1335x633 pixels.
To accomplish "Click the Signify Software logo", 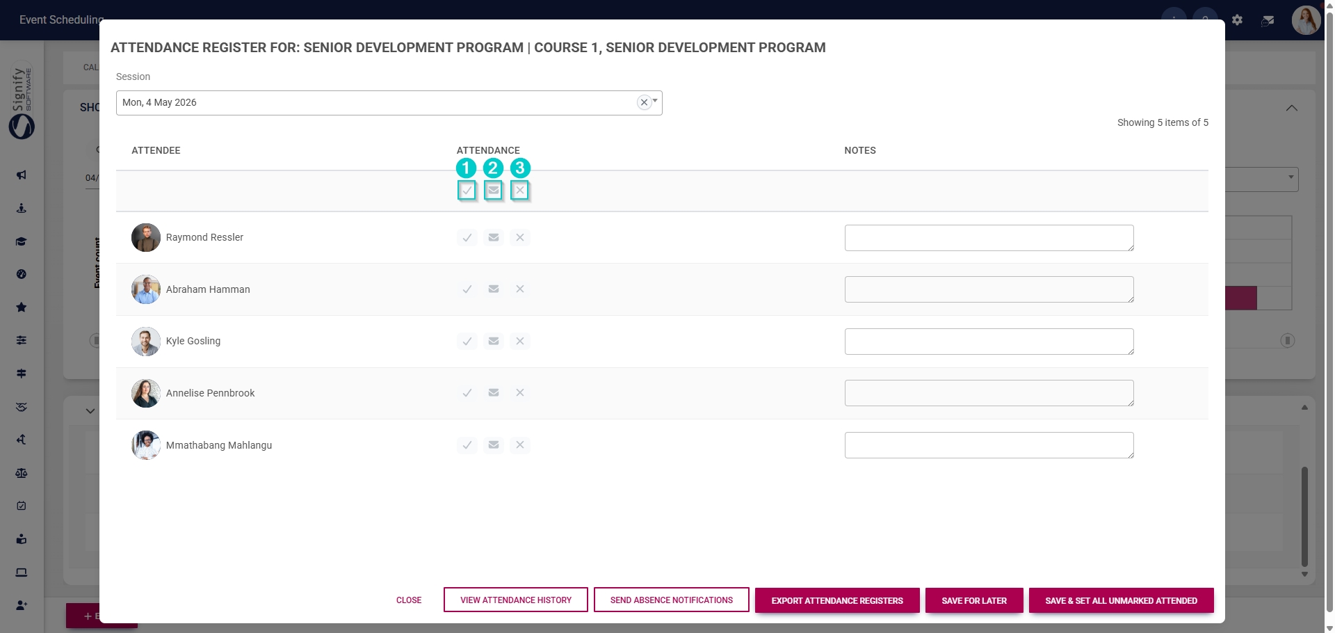I will tap(22, 101).
